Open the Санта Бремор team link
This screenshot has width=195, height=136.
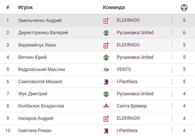coord(132,106)
